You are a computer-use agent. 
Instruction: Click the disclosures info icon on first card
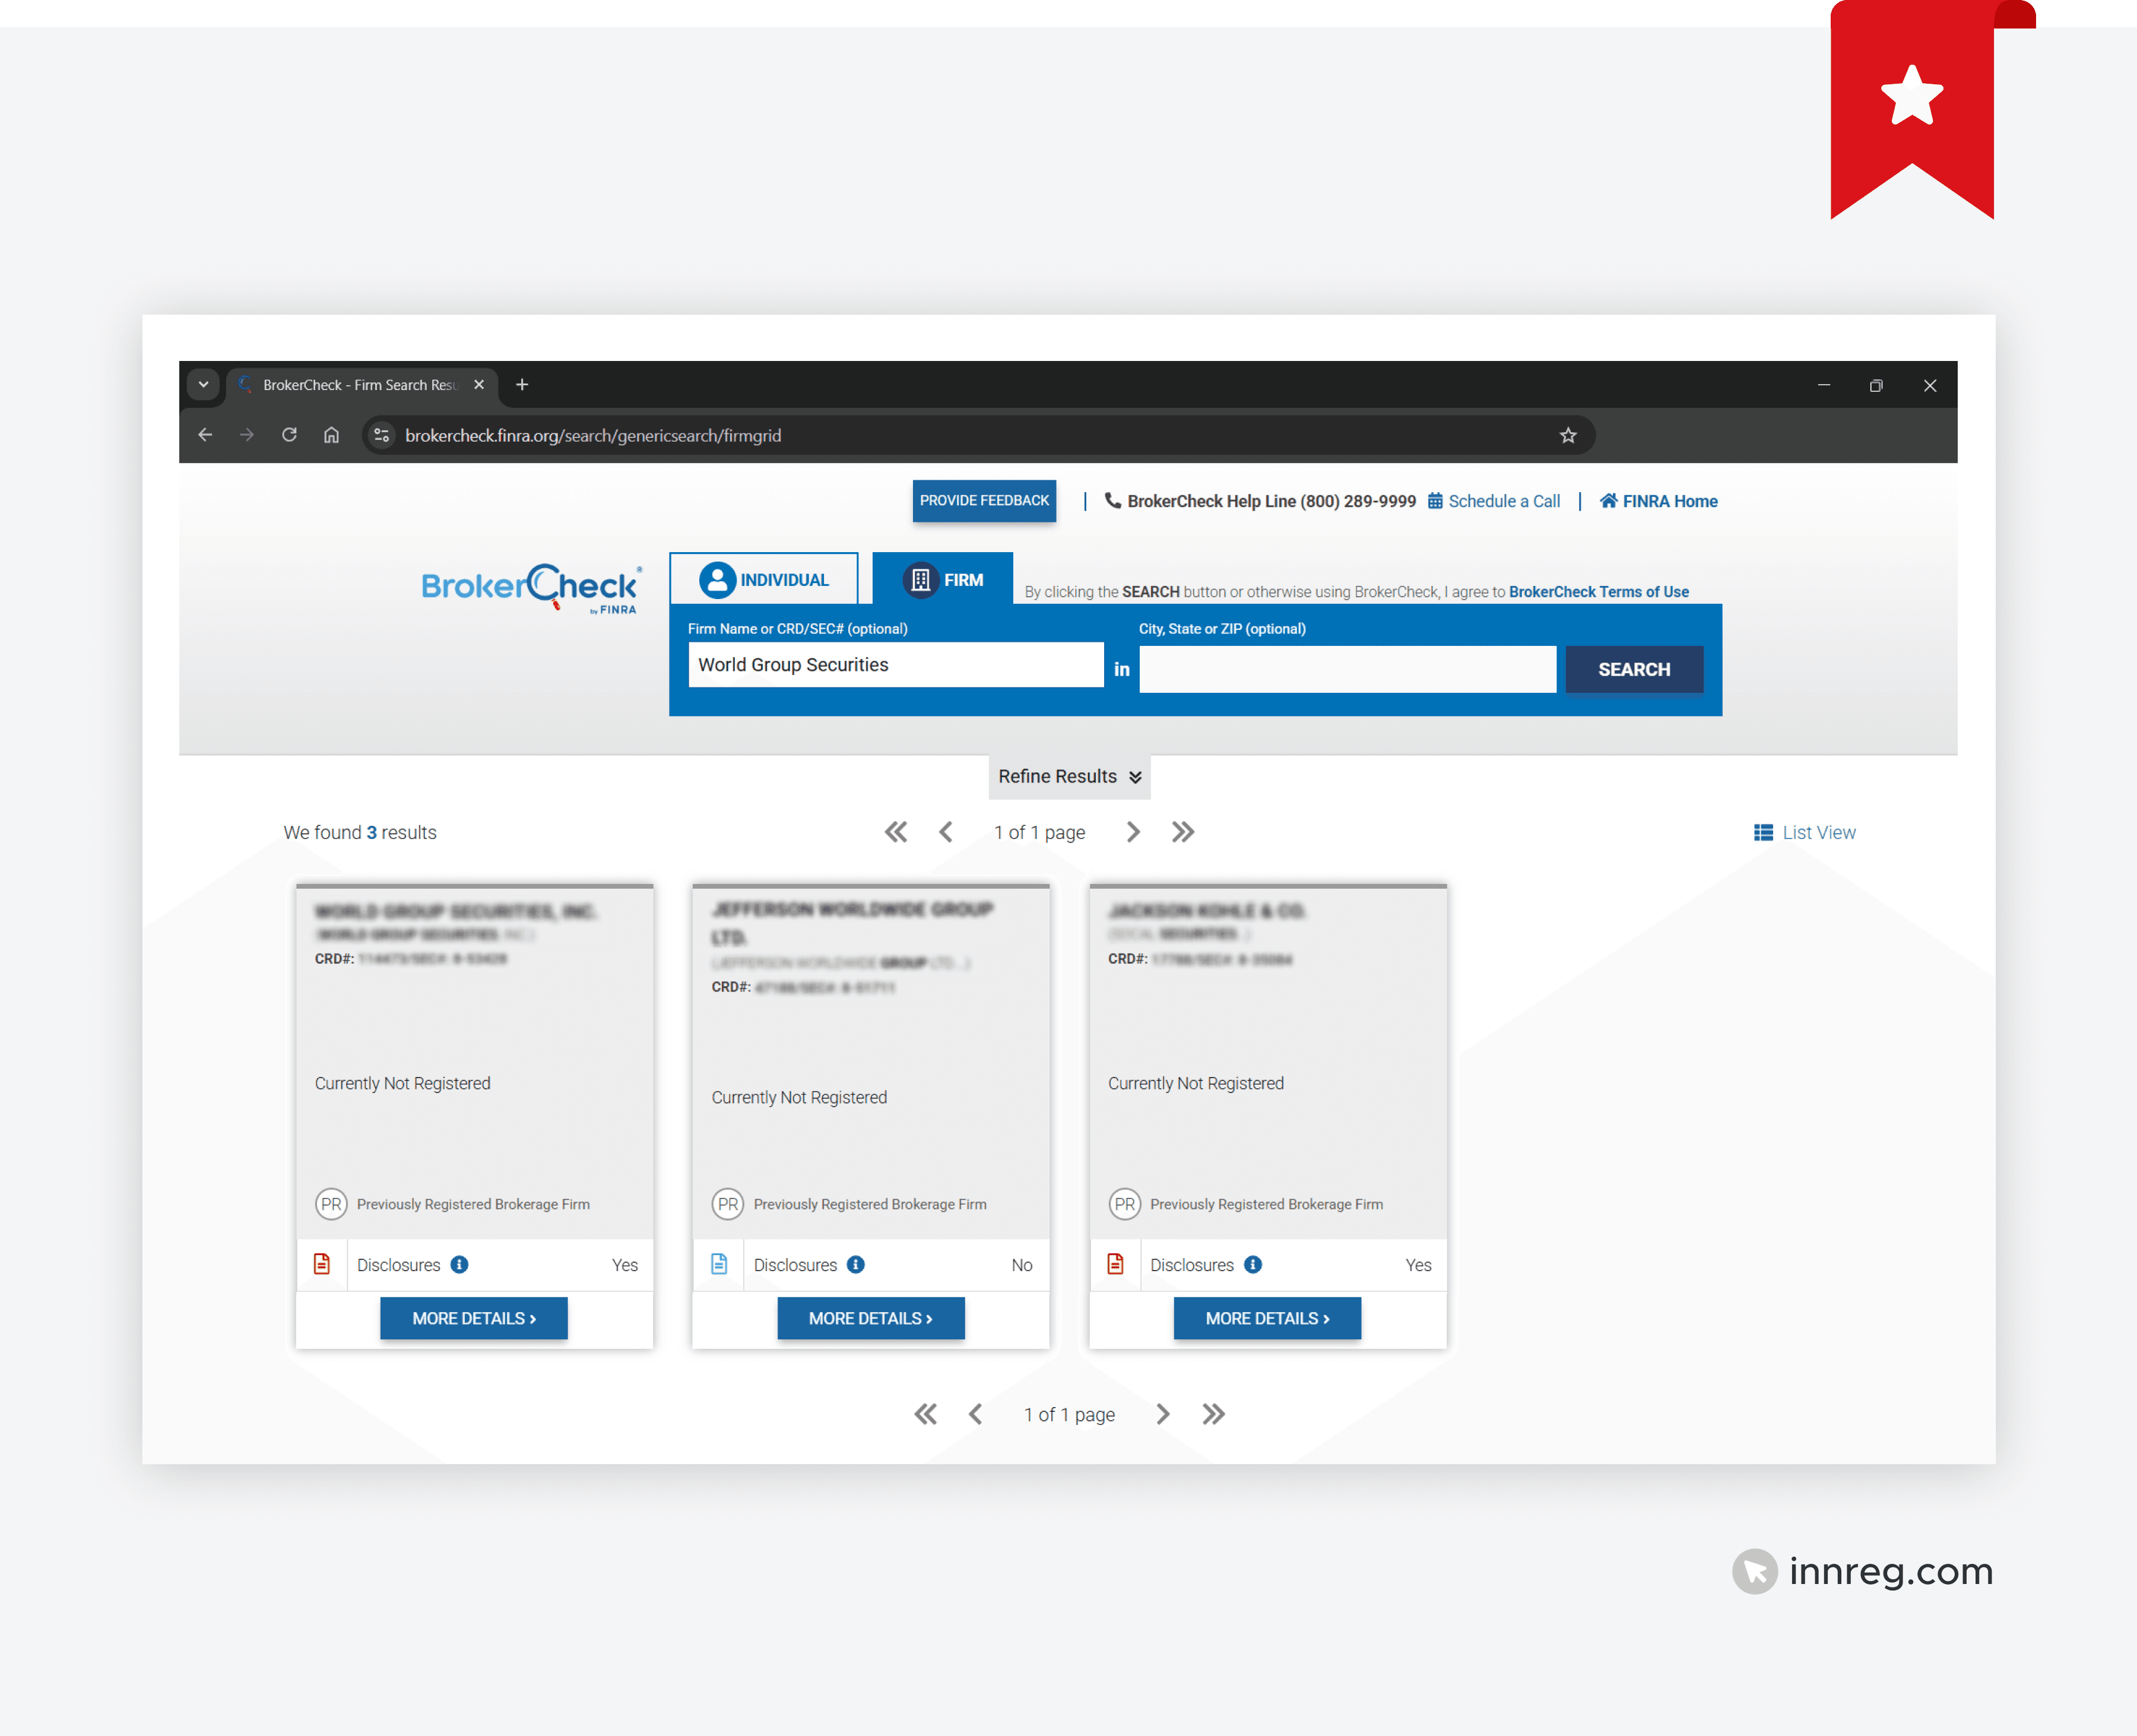pyautogui.click(x=459, y=1264)
